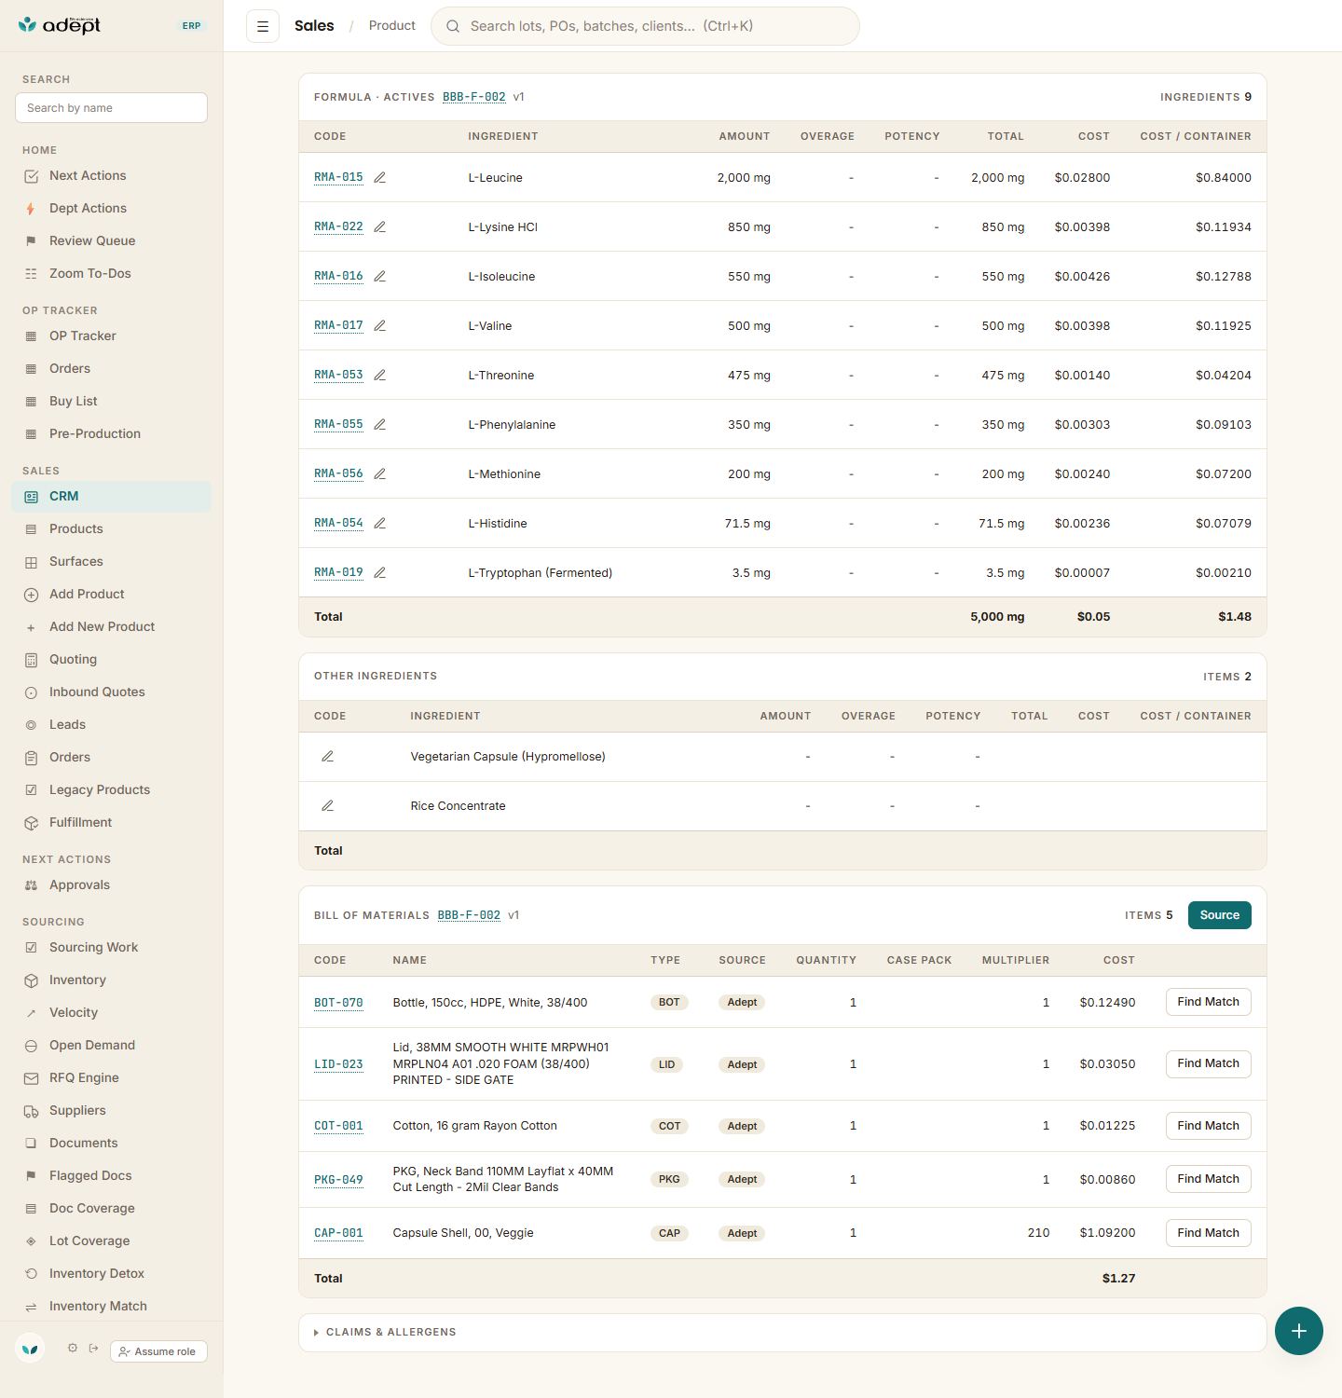
Task: Click the pencil icon next to RMA-017
Action: tap(380, 325)
